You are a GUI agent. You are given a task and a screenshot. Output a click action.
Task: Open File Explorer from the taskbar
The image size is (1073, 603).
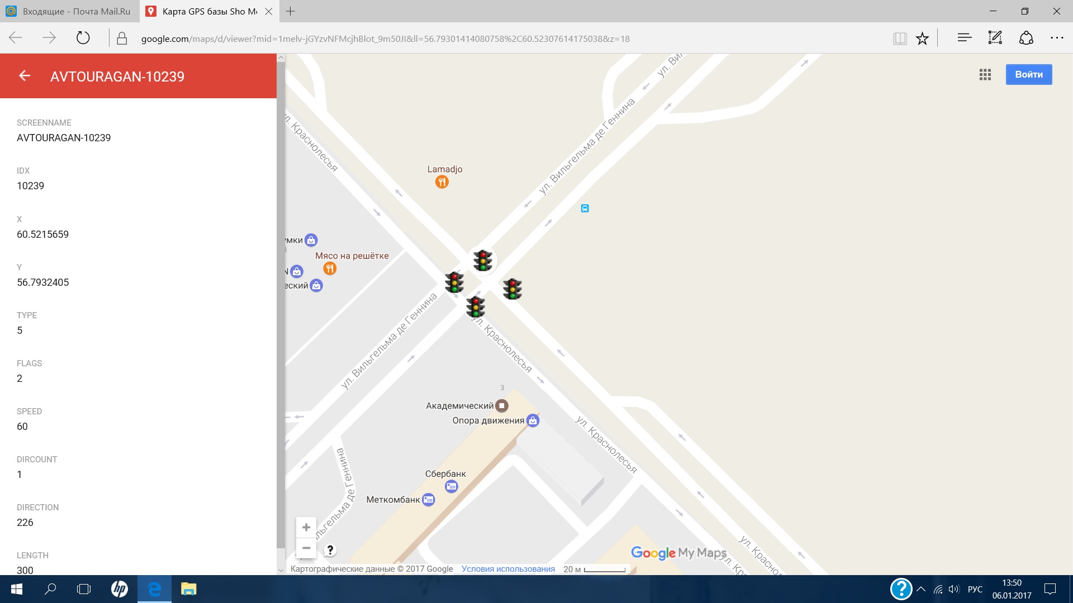(188, 589)
